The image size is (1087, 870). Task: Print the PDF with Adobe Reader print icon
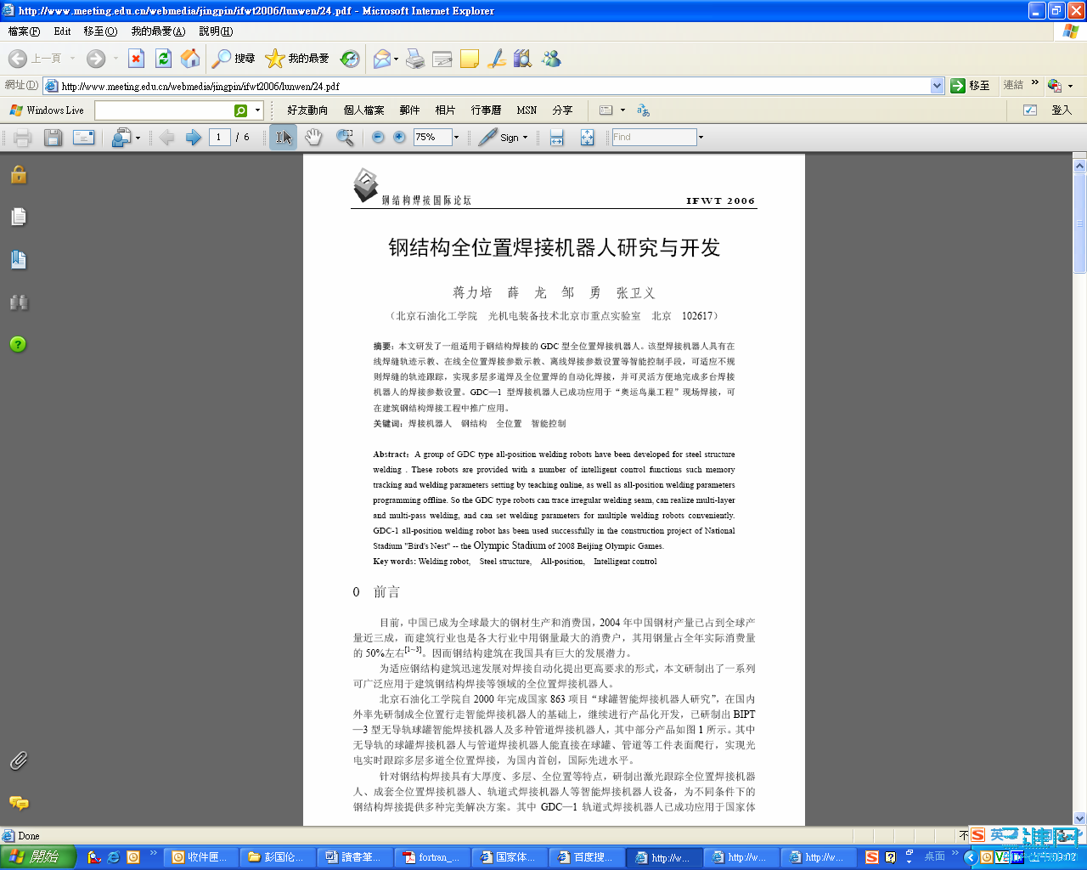pyautogui.click(x=23, y=138)
